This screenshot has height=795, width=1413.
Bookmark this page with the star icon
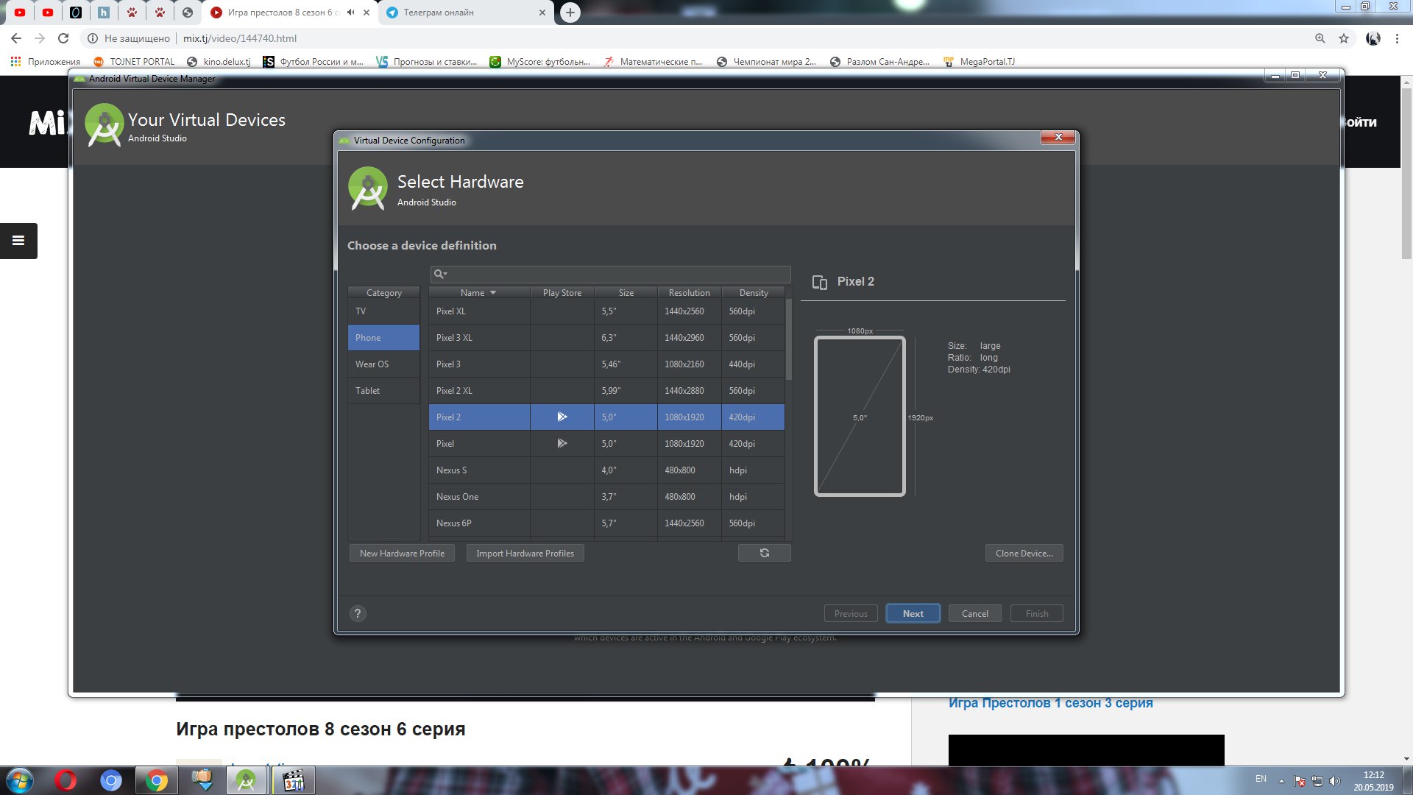1344,38
